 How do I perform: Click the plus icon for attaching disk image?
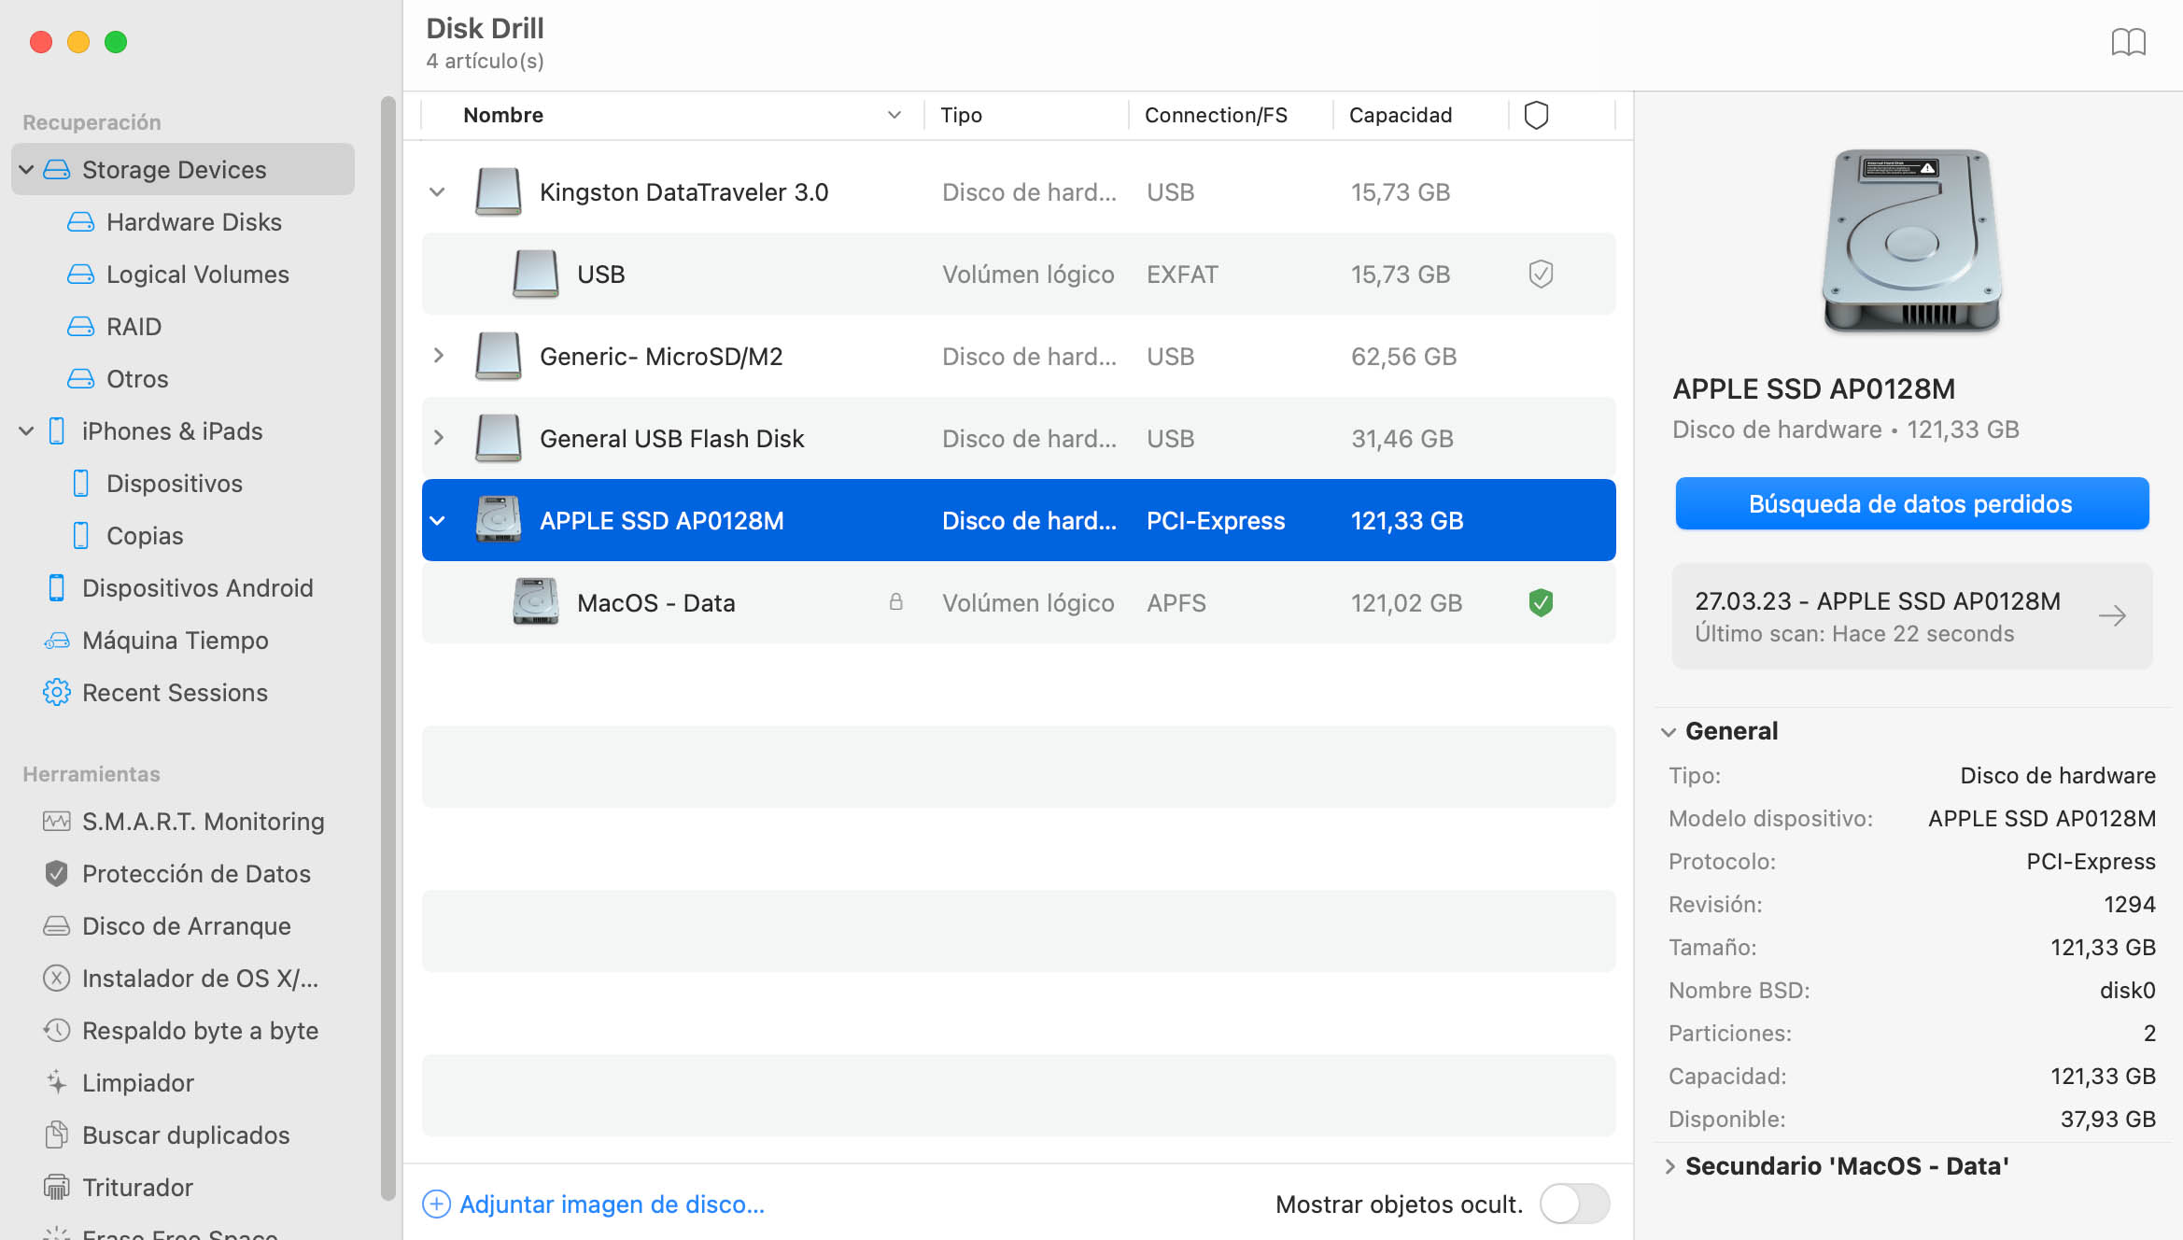click(x=436, y=1204)
